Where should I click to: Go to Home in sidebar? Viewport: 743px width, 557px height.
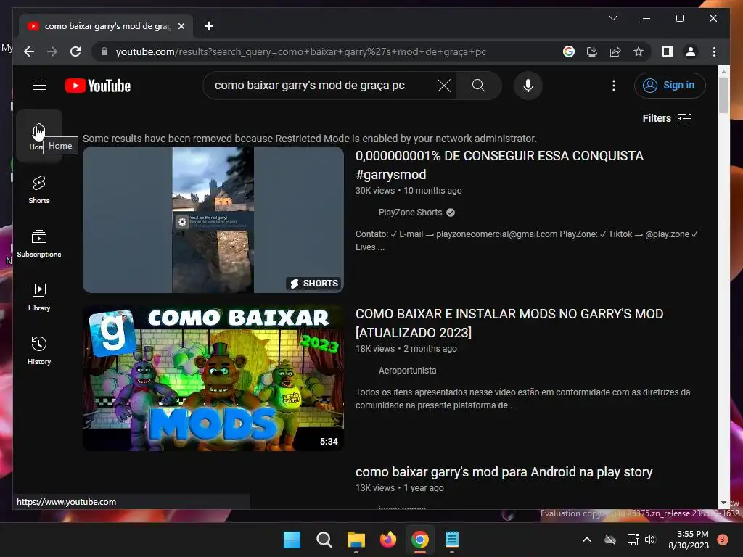(x=39, y=136)
